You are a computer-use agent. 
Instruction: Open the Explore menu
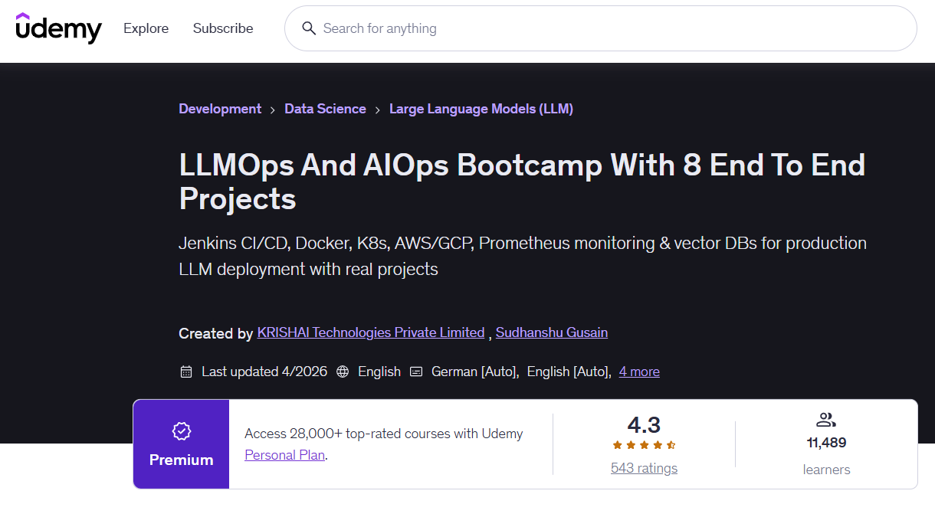click(146, 28)
